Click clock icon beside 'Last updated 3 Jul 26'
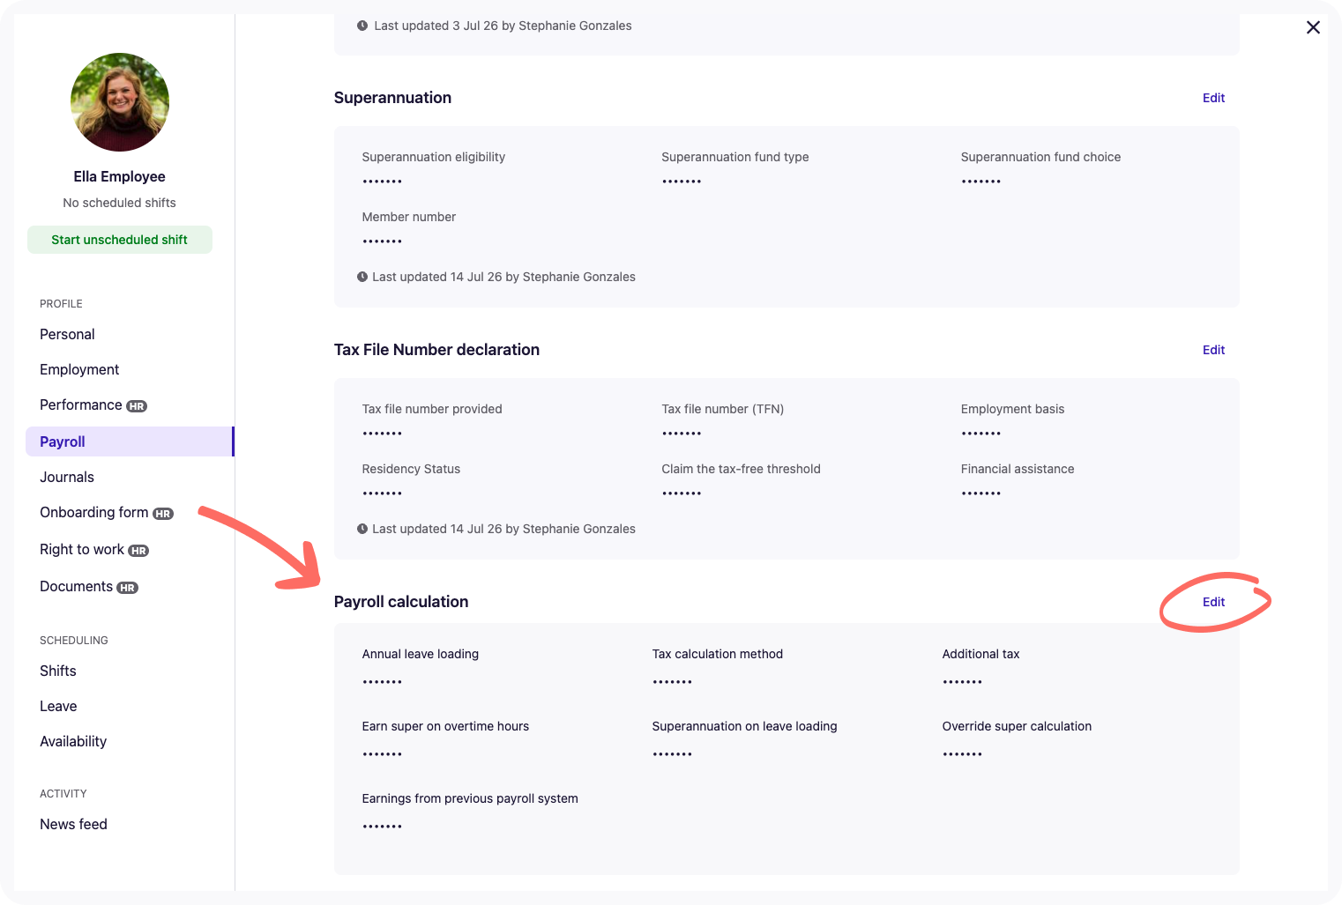 pyautogui.click(x=362, y=26)
